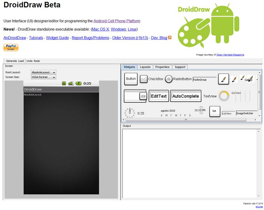Click the widgets panel horizontal scrollbar
The height and width of the screenshot is (210, 264).
(x=186, y=120)
